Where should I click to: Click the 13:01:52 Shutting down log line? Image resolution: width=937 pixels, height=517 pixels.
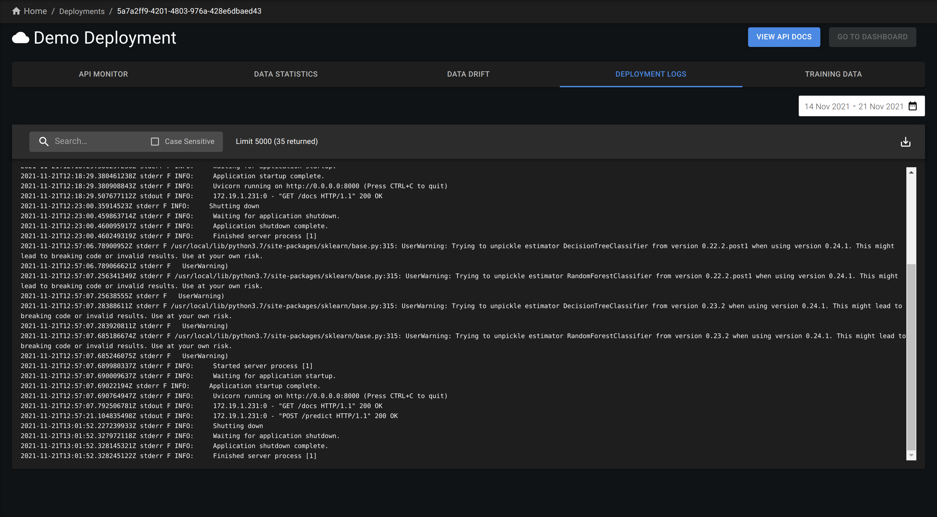pyautogui.click(x=142, y=426)
